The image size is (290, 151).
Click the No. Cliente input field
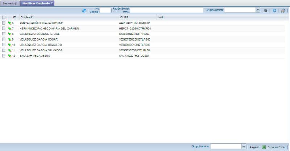coord(105,10)
